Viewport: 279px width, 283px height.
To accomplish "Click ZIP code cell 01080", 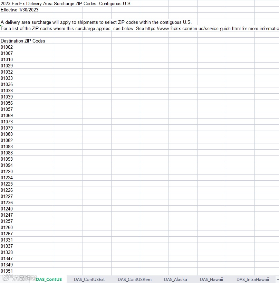I will tap(27, 134).
